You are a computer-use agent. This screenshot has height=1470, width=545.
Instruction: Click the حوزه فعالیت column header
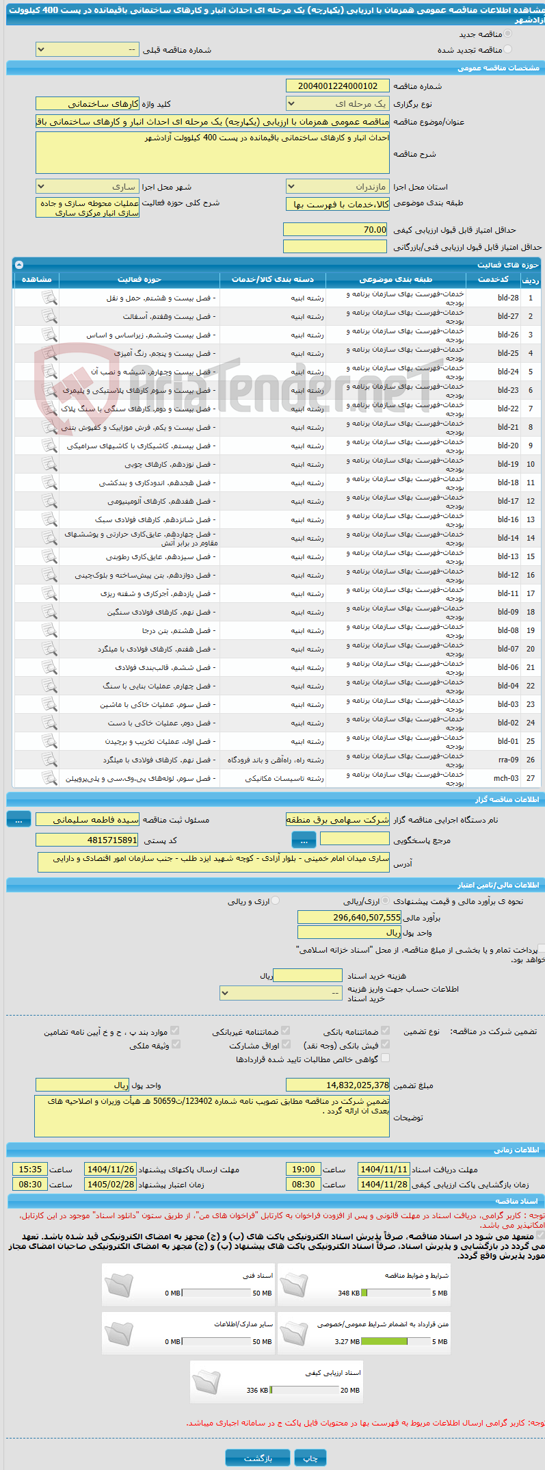tap(139, 279)
